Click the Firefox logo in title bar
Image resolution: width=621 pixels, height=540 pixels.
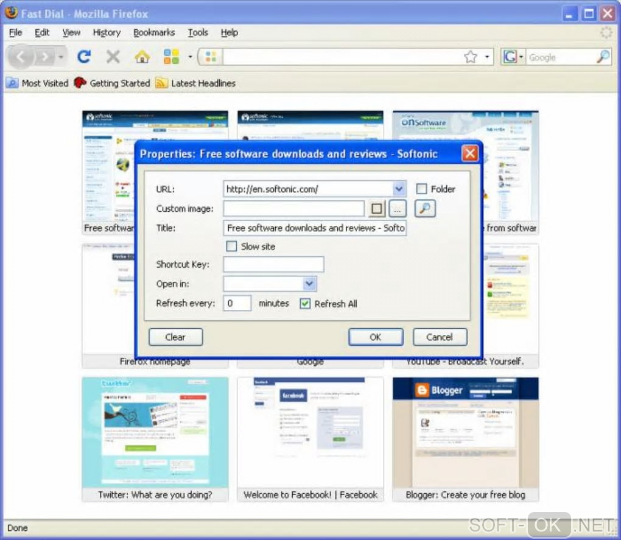pos(11,13)
